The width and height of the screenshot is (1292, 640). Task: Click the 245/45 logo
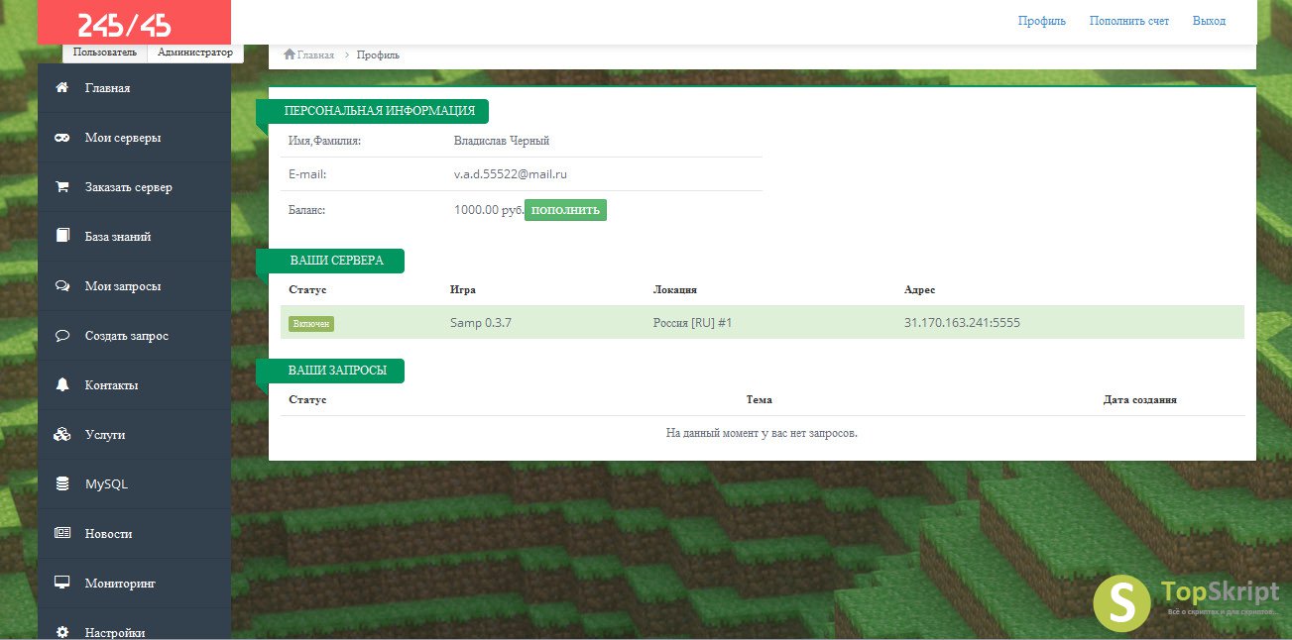tap(125, 24)
